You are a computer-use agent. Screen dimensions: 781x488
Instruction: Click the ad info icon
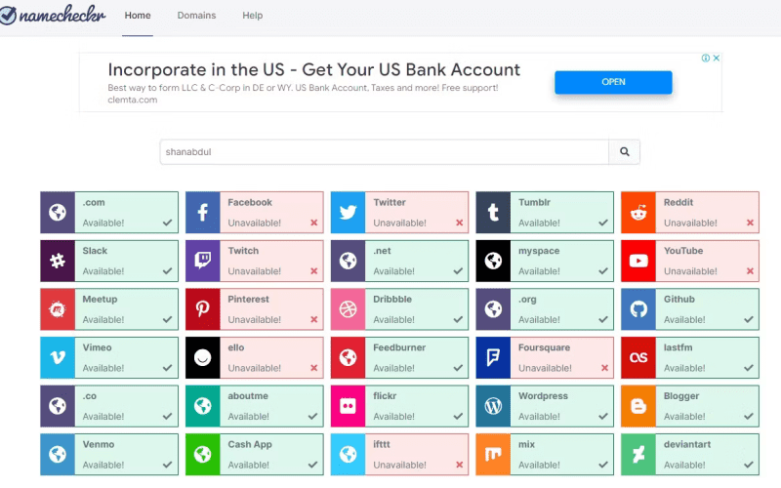click(706, 59)
